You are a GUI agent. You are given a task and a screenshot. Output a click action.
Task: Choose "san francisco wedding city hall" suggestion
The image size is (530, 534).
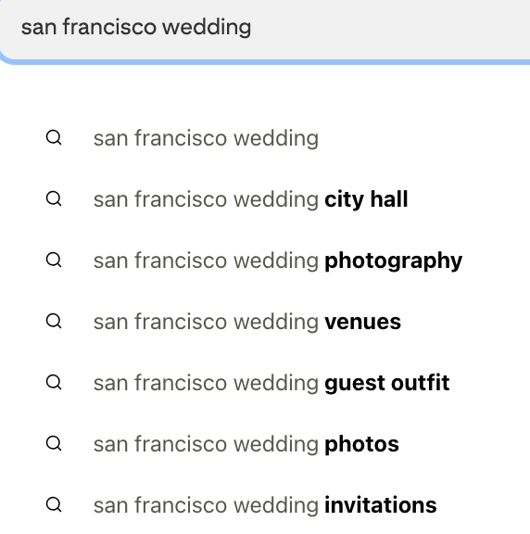(265, 199)
